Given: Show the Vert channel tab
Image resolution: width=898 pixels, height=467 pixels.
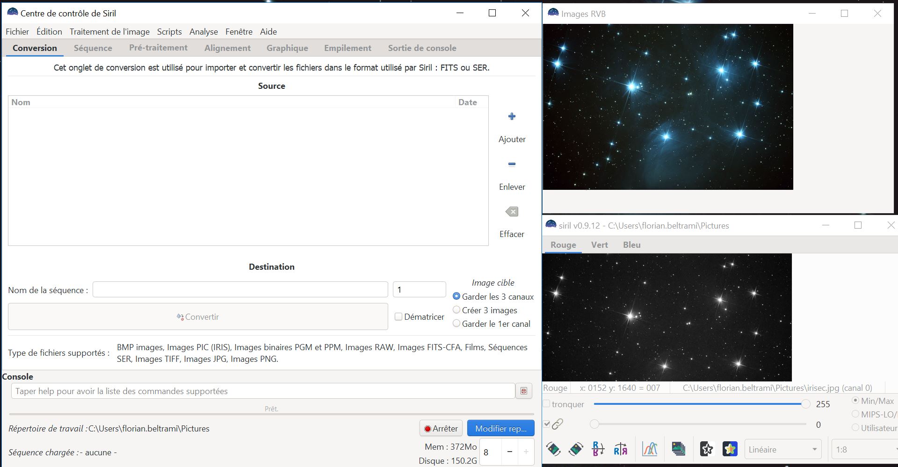Looking at the screenshot, I should [599, 245].
